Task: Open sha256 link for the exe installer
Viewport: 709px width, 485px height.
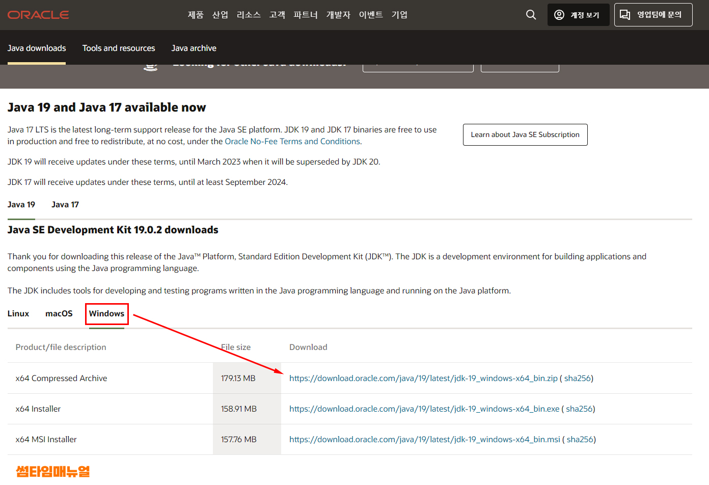Action: coord(579,409)
